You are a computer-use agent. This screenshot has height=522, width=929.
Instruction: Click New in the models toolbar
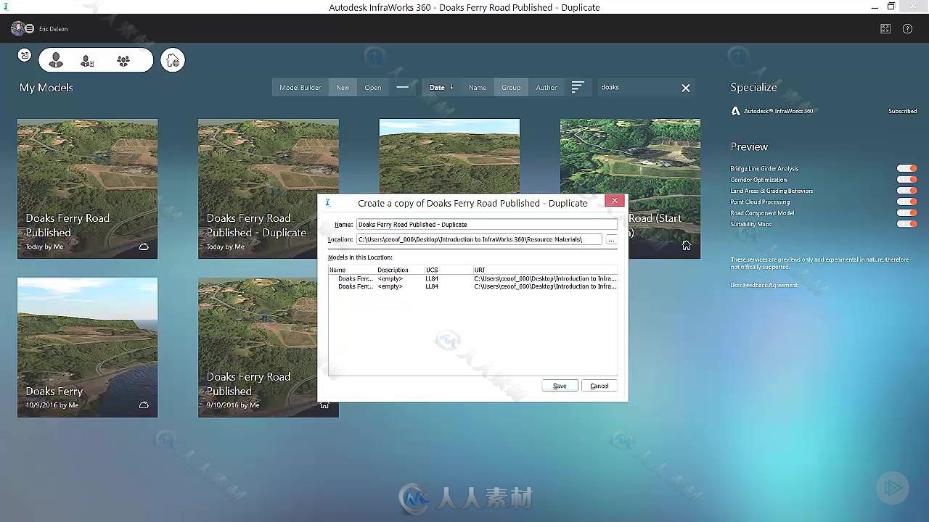343,88
